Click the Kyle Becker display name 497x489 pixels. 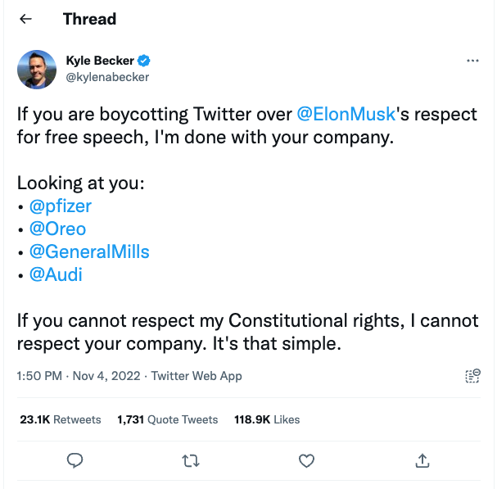point(100,61)
